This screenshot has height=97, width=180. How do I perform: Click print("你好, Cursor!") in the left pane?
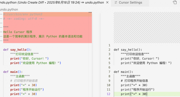pyautogui.click(x=29, y=59)
